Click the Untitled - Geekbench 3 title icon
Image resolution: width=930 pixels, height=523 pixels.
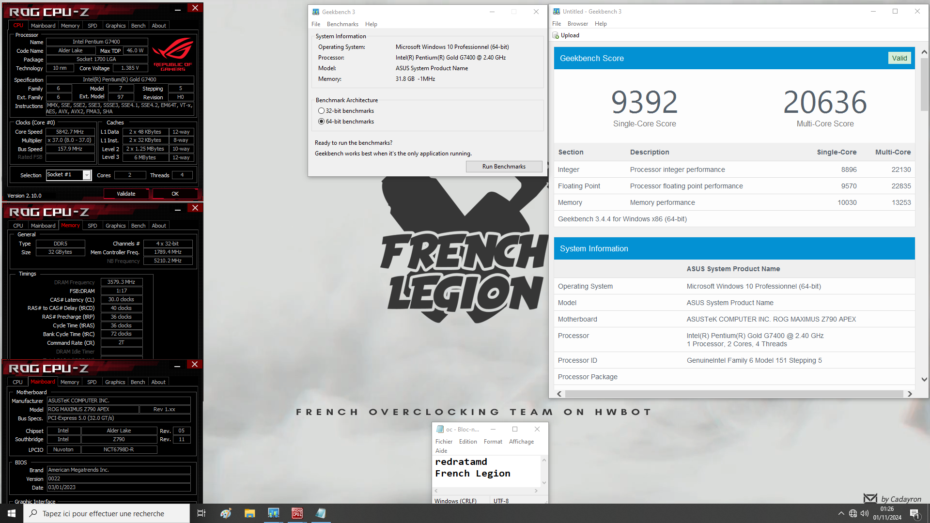pos(557,12)
